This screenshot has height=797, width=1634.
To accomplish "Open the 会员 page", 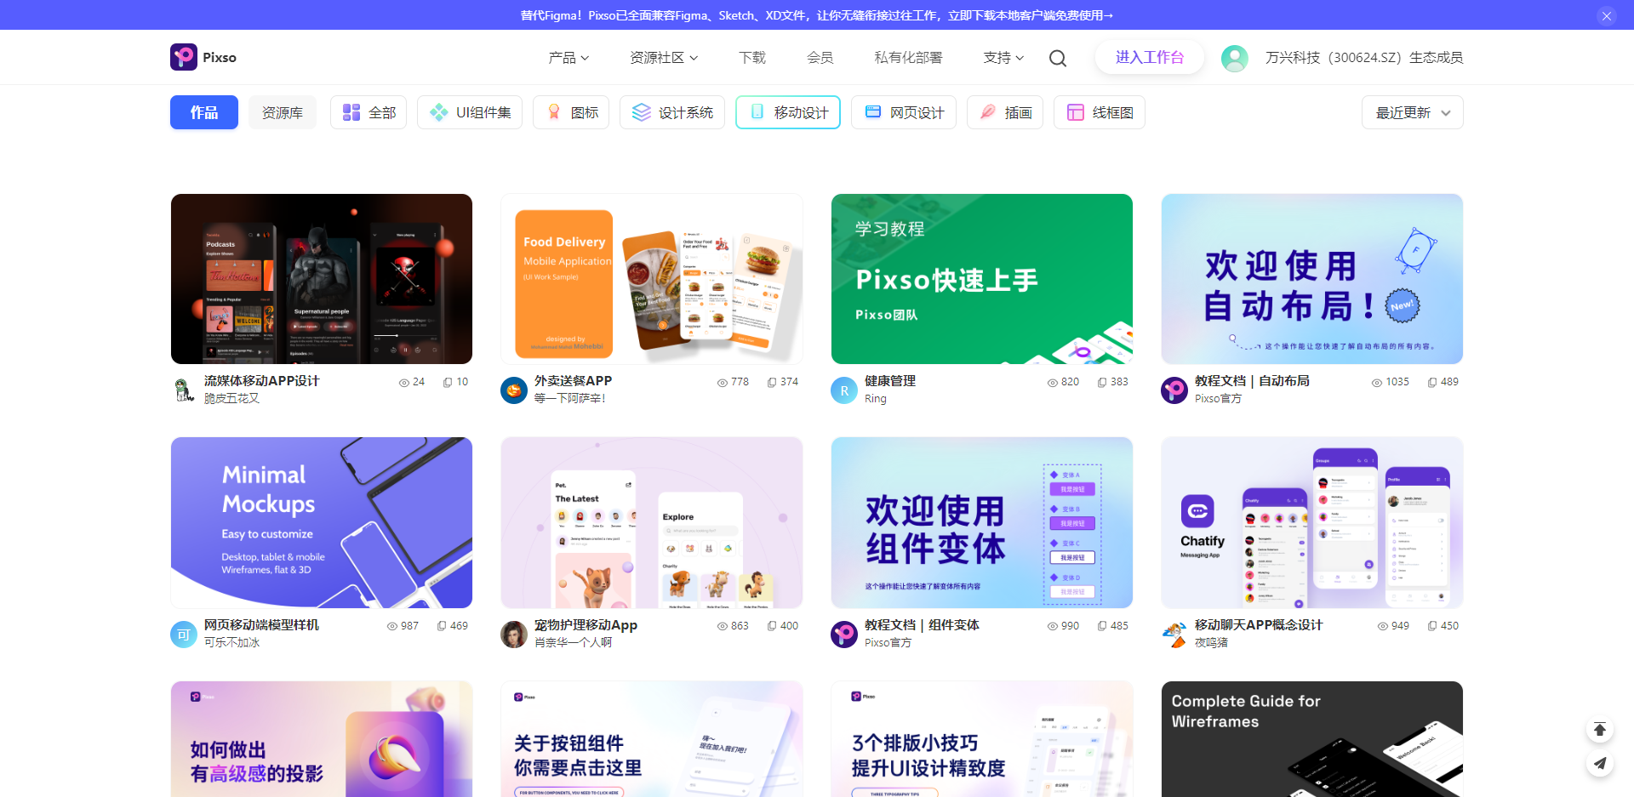I will click(x=820, y=58).
